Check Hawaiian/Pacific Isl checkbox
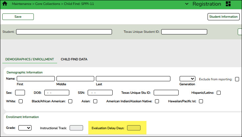 point(201,101)
